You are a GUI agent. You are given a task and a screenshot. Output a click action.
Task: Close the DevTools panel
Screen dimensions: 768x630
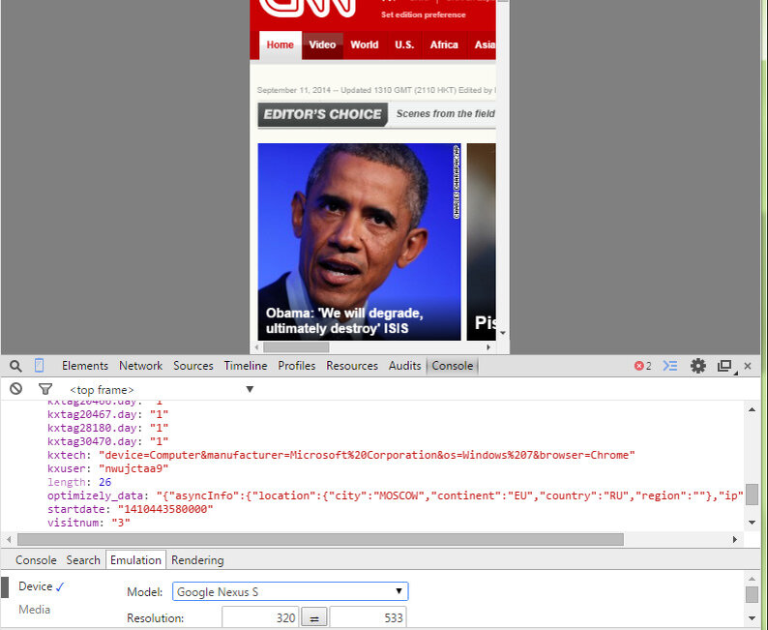point(748,366)
